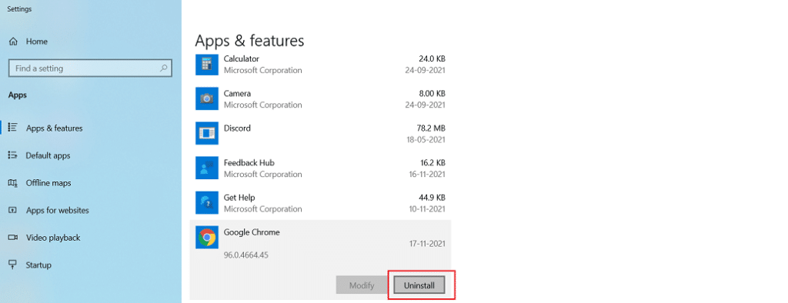Select the Get Help entry name
The image size is (788, 303).
[x=240, y=198]
